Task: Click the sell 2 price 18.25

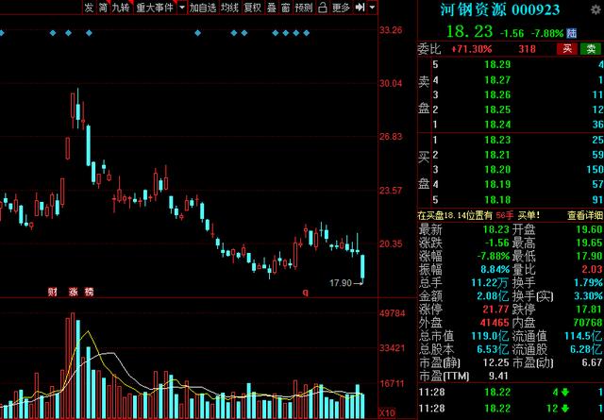Action: (x=497, y=109)
